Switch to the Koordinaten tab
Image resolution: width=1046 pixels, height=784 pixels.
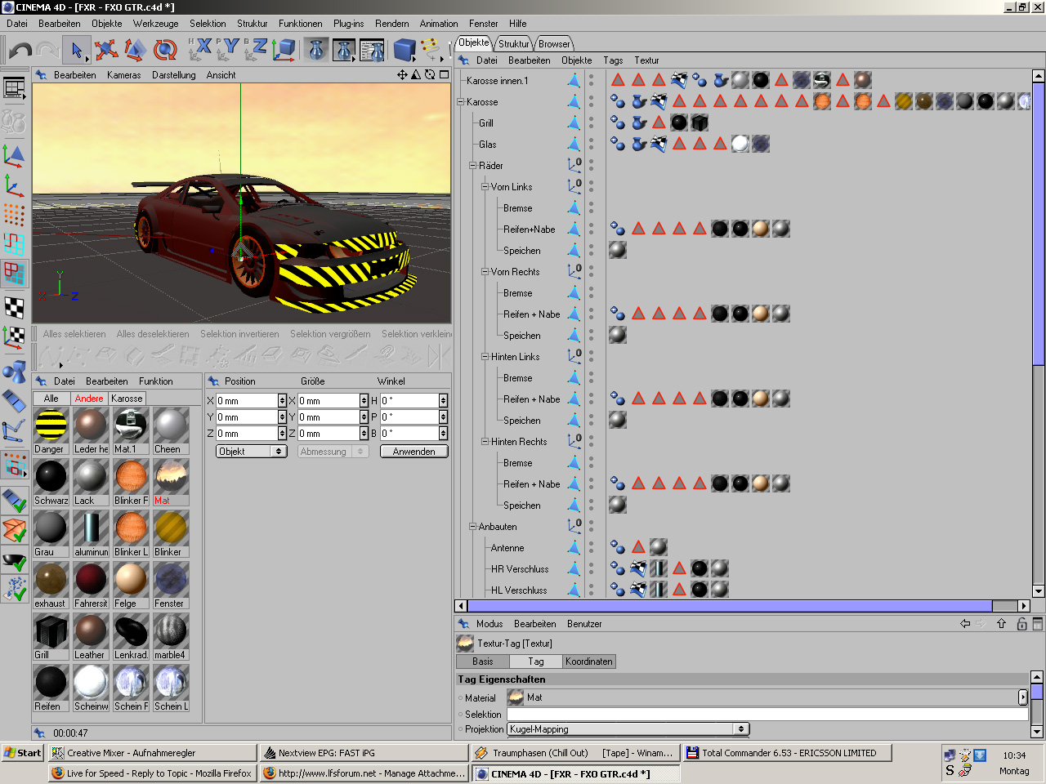[588, 661]
